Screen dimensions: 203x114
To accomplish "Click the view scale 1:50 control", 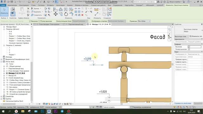I will [38, 104].
